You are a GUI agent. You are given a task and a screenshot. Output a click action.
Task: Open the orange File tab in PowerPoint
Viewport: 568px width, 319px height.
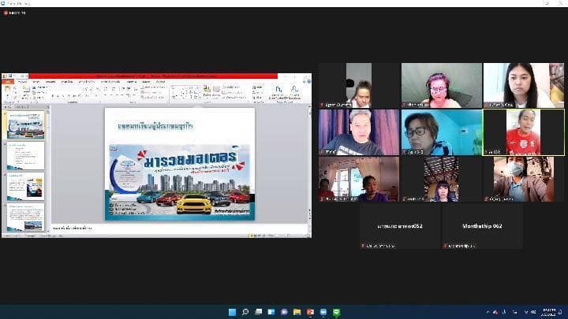click(x=7, y=81)
